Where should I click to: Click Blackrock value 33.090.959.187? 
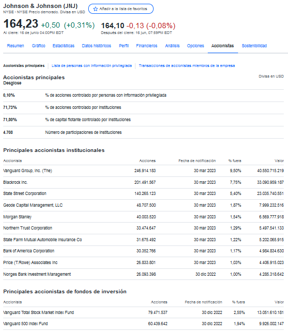pyautogui.click(x=270, y=182)
